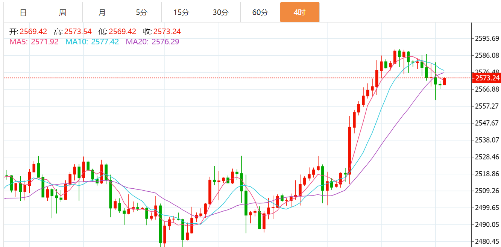
Task: Switch to the 30分 interval tab
Action: coord(221,12)
